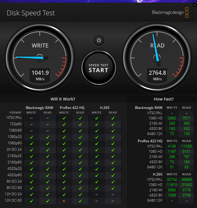Screen dimensions: 197x208
Task: Click Blackmagic RAW 2160 4K write value 260
Action: (x=172, y=123)
